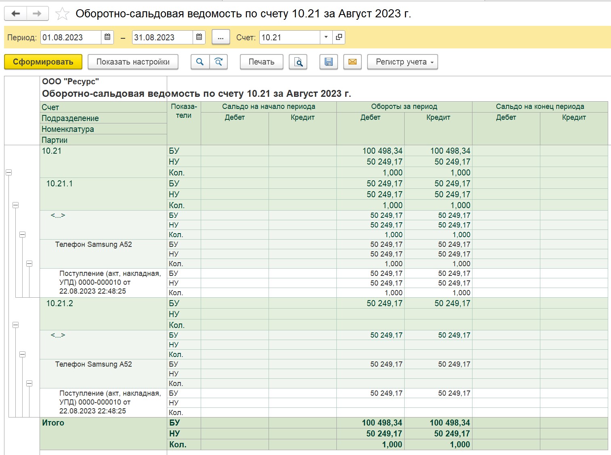
Task: Click the magnifier search icon
Action: pos(200,62)
